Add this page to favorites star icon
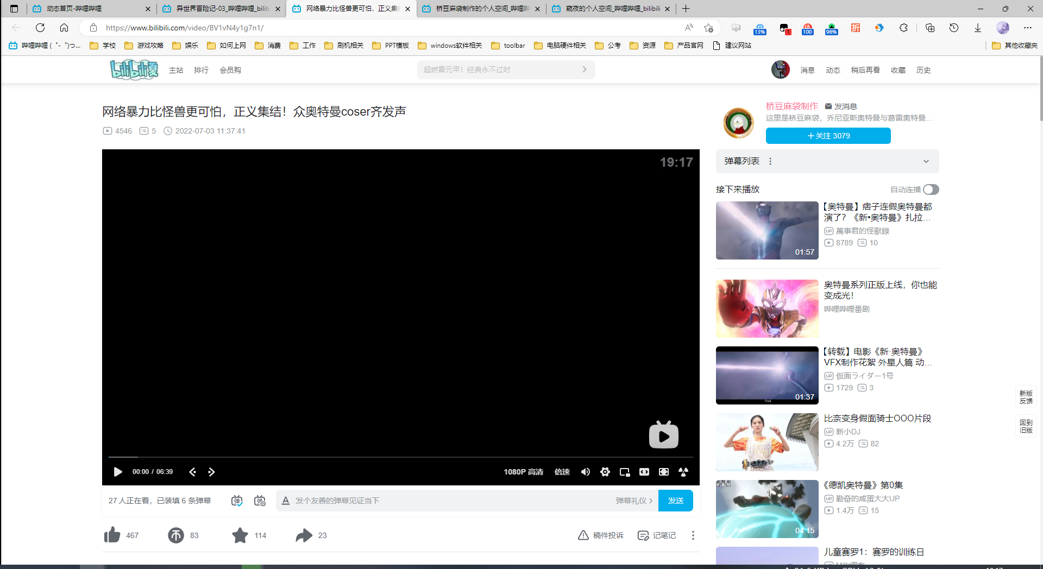This screenshot has height=569, width=1043. click(x=708, y=28)
